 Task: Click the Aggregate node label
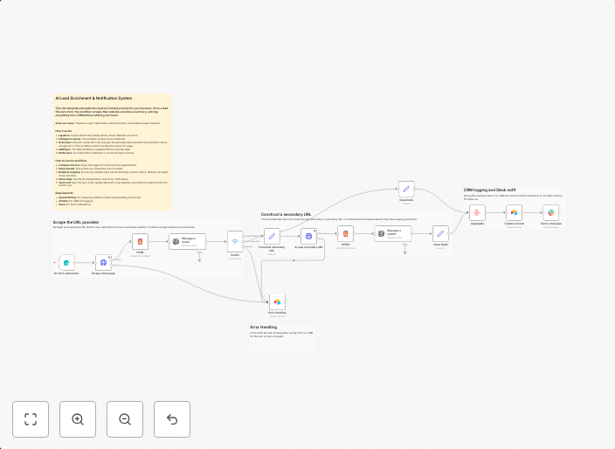pos(477,224)
